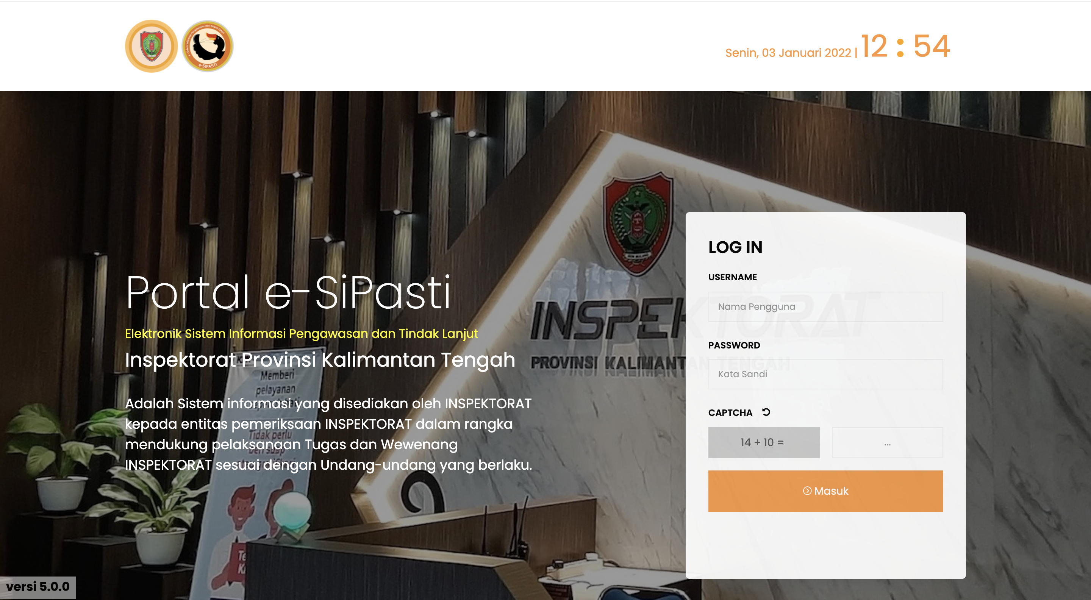Click the PASSWORD label

point(734,345)
